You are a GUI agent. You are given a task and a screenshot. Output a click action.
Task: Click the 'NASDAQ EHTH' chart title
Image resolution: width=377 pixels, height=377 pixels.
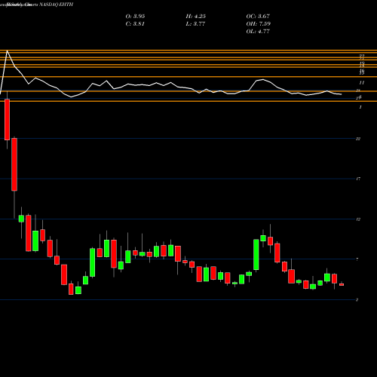[57, 5]
